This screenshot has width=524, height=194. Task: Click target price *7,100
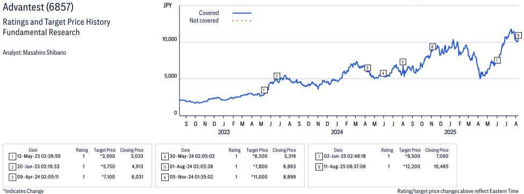(109, 177)
